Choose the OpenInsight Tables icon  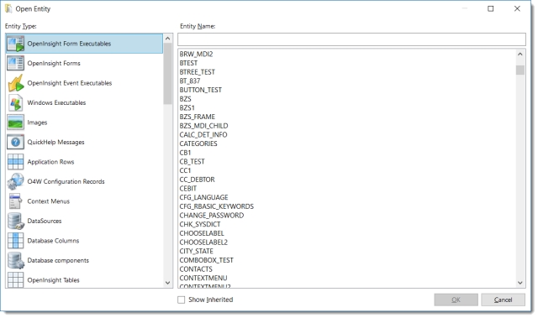pyautogui.click(x=16, y=279)
